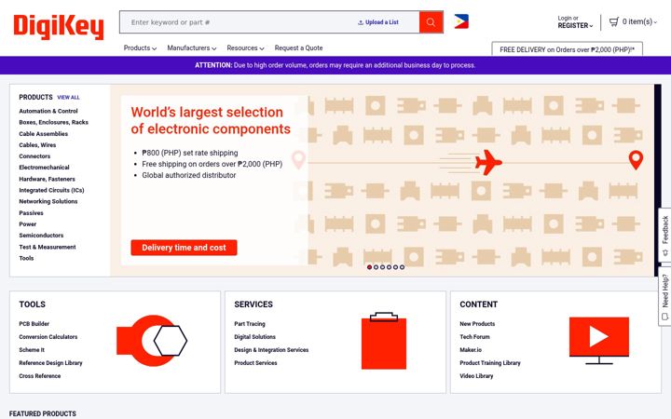The width and height of the screenshot is (671, 419).
Task: Open Request a Quote
Action: coord(299,47)
